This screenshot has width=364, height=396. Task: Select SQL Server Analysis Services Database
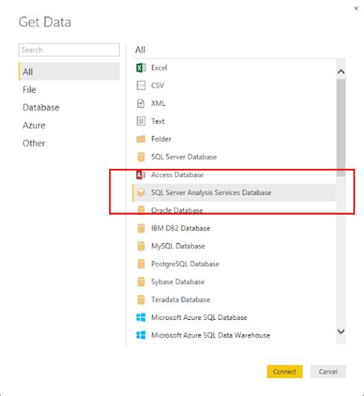click(x=234, y=193)
